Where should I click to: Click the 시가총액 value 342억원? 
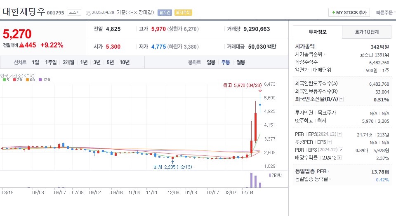379,47
